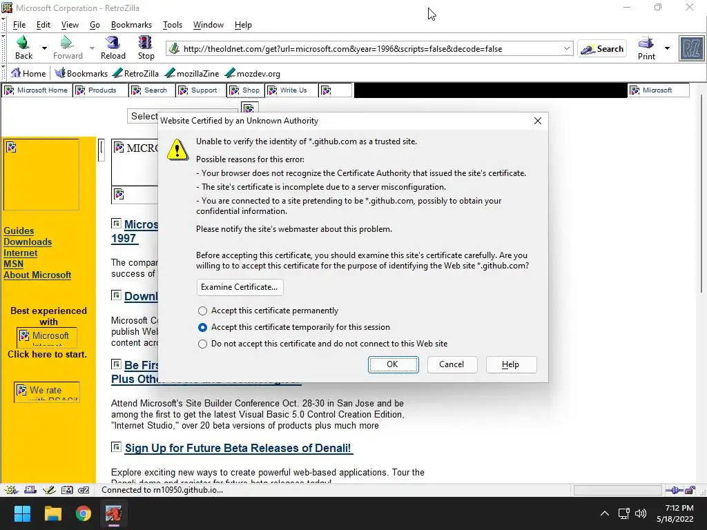This screenshot has height=530, width=707.
Task: Click the Examine Certificate button
Action: pyautogui.click(x=240, y=287)
